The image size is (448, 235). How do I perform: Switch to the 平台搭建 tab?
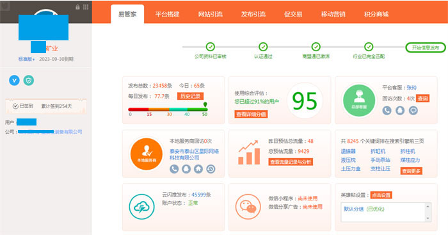[x=168, y=14]
